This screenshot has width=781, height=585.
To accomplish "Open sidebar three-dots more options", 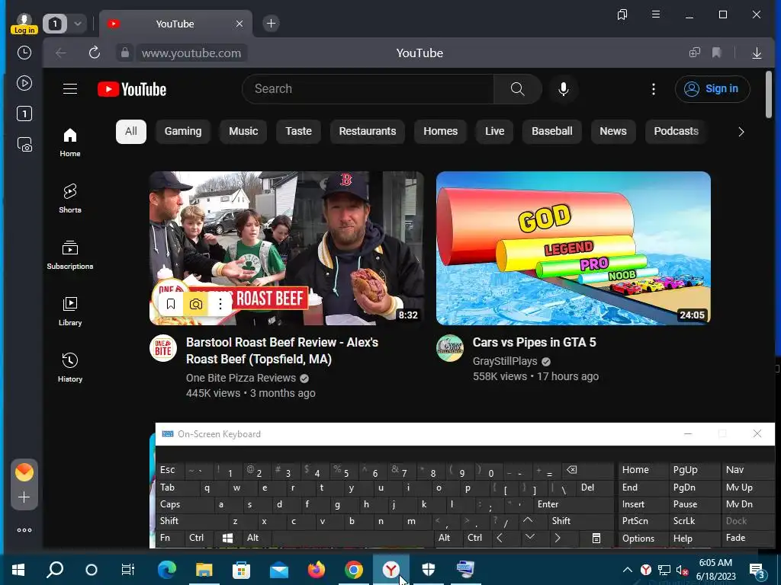I will tap(24, 530).
